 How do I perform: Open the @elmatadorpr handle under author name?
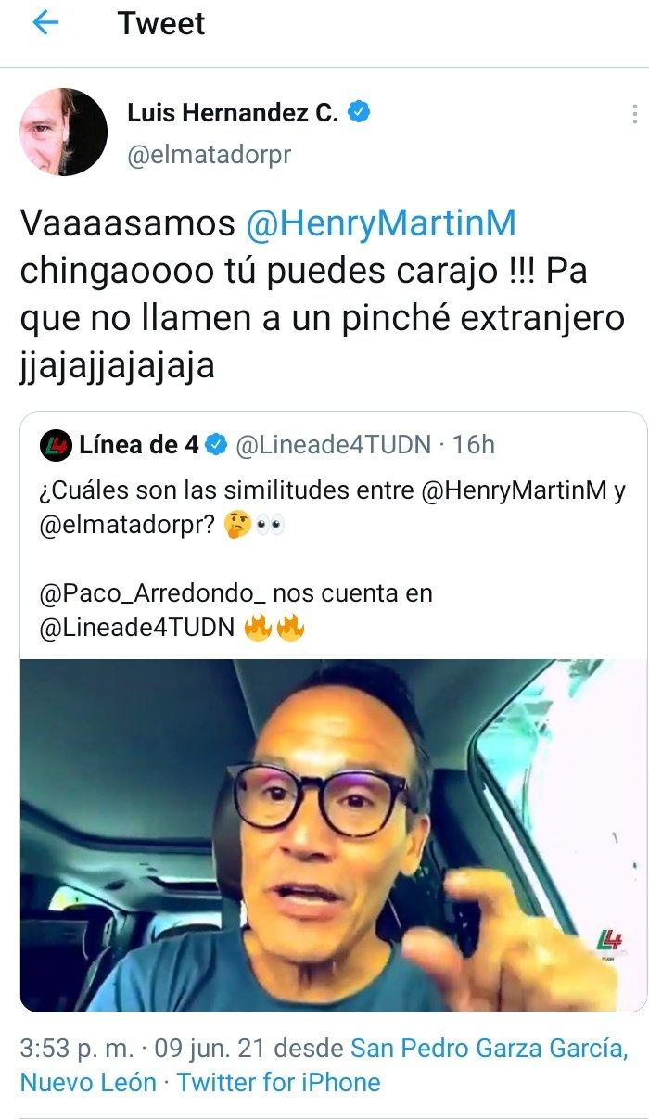(210, 155)
